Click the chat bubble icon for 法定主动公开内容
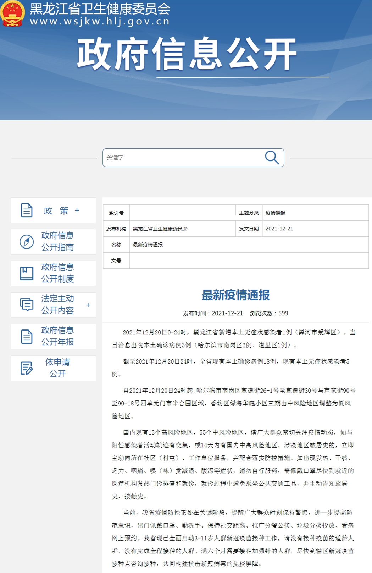Viewport: 372px width, 573px height. coord(27,305)
